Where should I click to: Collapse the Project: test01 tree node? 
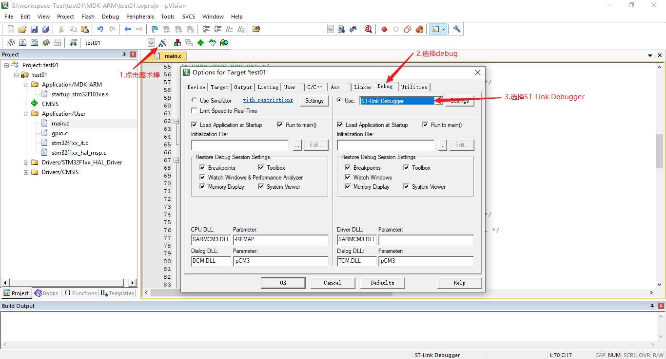[x=6, y=65]
